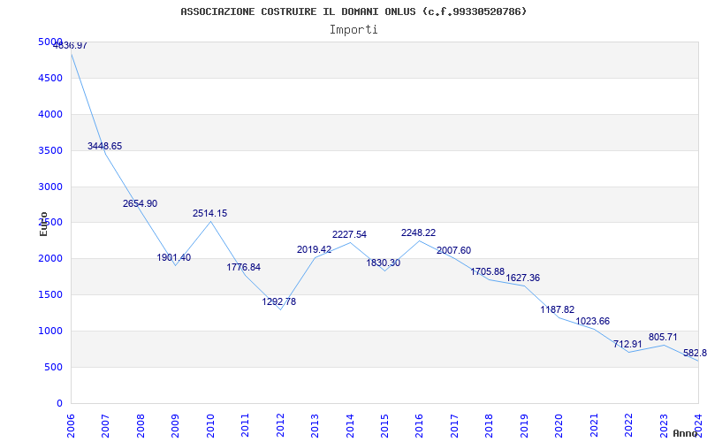The width and height of the screenshot is (707, 442).
Task: Click the y-axis value 3000
Action: (x=50, y=187)
